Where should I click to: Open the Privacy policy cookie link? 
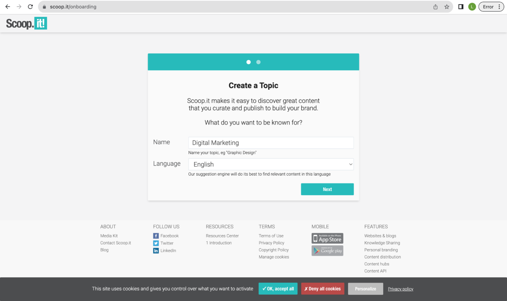[x=400, y=289]
